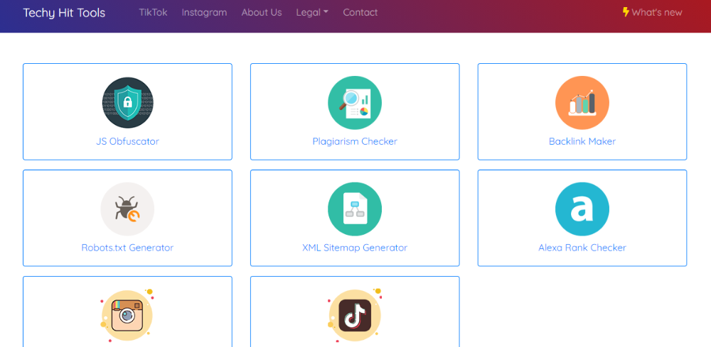711x347 pixels.
Task: Click the Robots.txt Generator bug icon
Action: (x=127, y=209)
